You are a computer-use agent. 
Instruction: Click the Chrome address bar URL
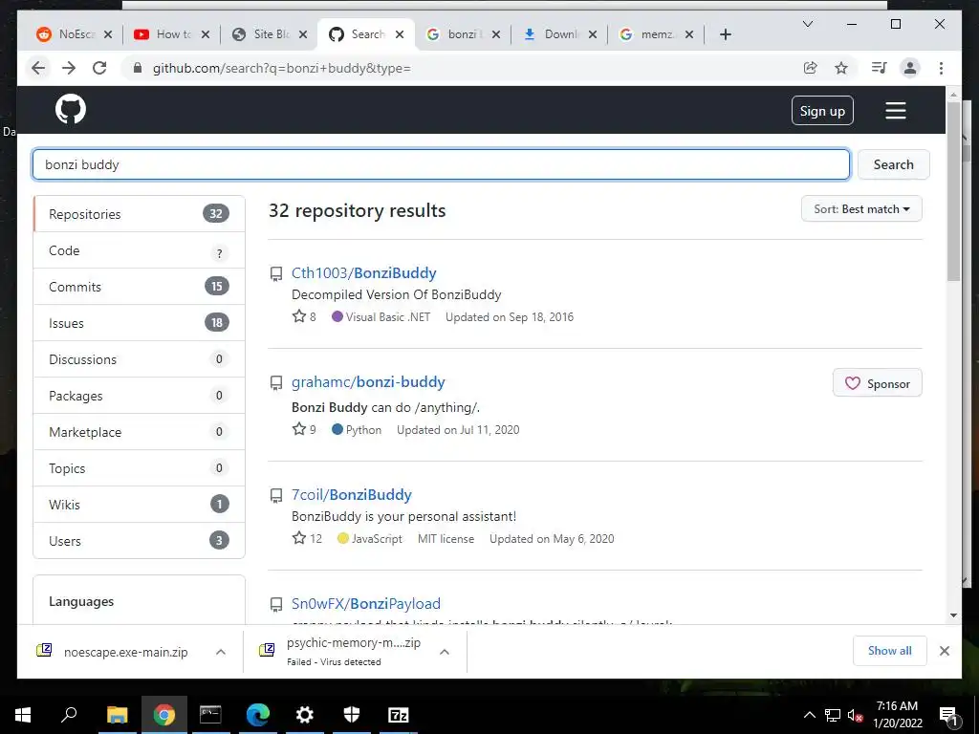click(x=282, y=68)
